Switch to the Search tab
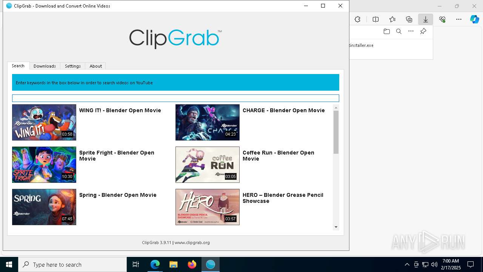Viewport: 483px width, 272px height. 18,66
